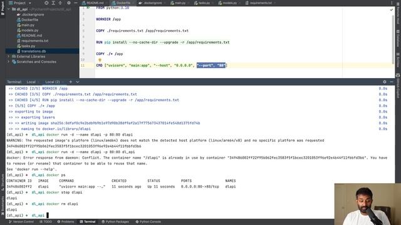Click 'docker ps' command in terminal
The width and height of the screenshot is (401, 225).
pos(56,175)
